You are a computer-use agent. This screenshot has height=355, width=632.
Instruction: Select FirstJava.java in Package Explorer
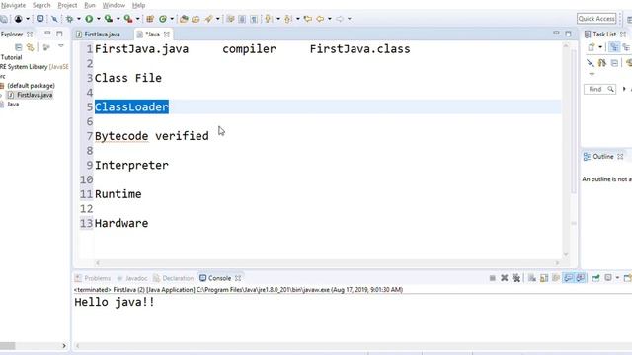point(31,95)
